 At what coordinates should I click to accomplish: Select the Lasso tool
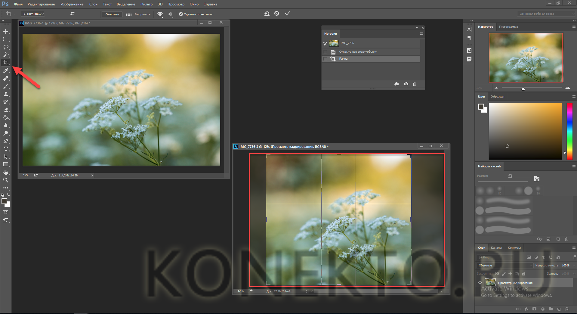pyautogui.click(x=6, y=47)
